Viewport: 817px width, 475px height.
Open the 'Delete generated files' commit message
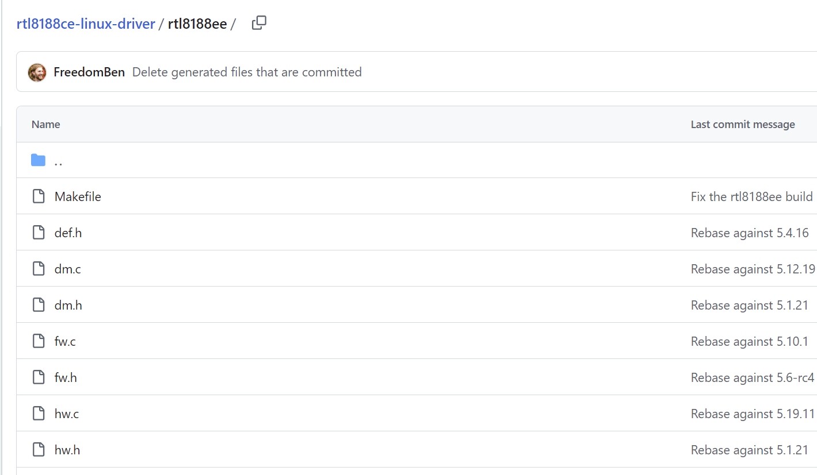[x=247, y=72]
